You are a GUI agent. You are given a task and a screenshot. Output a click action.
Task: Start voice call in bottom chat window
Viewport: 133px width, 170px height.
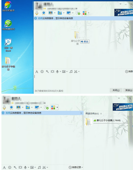pyautogui.click(x=4, y=107)
